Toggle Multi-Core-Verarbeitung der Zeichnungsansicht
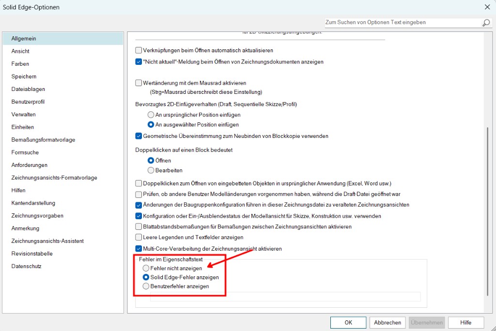The image size is (496, 331). click(139, 248)
